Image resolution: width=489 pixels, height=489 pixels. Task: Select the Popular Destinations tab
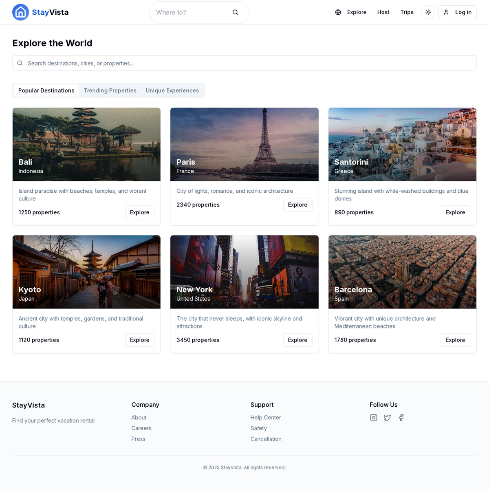pos(46,90)
